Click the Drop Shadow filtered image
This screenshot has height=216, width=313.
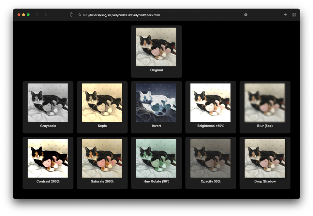click(x=265, y=158)
